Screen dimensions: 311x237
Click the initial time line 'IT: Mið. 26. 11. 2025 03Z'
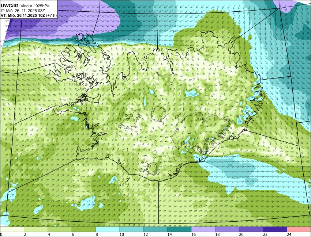[23, 11]
